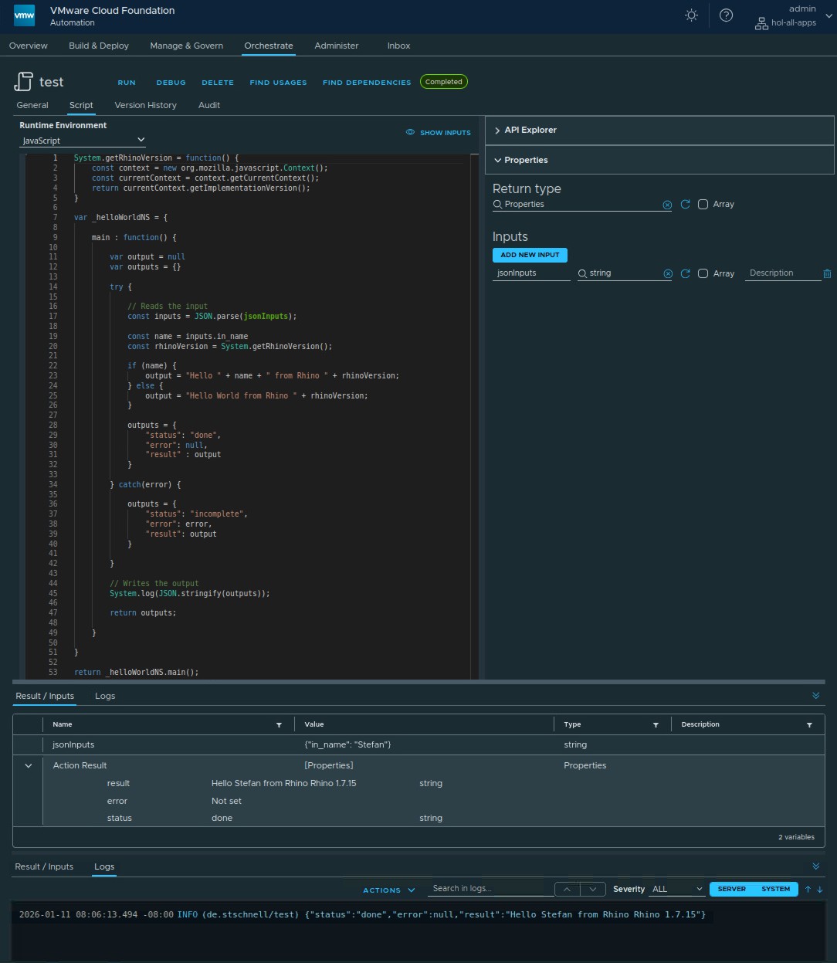Enable Array for the jsonInputs input
Screen dimensions: 837x963
[x=703, y=273]
